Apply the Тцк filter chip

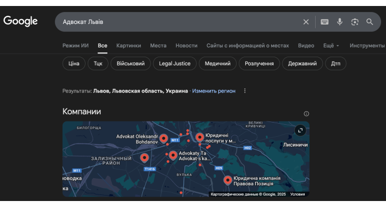98,63
